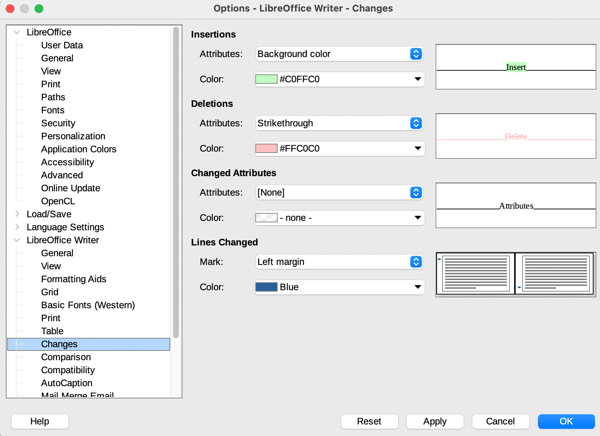Select the Basic Fonts (Western) page
The width and height of the screenshot is (600, 436).
[88, 305]
